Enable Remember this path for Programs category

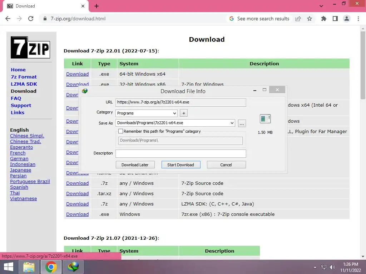coord(121,131)
